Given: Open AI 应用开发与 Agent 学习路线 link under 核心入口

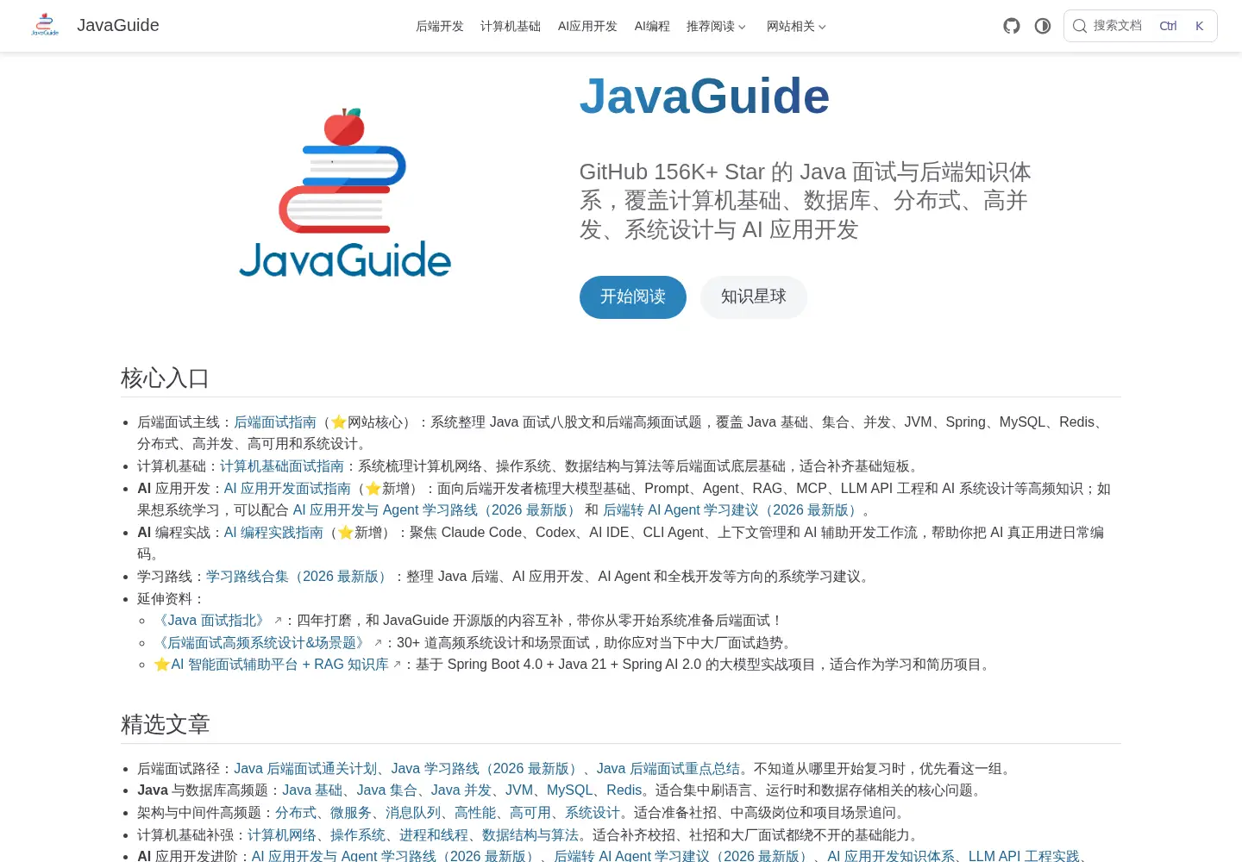Looking at the screenshot, I should point(436,510).
